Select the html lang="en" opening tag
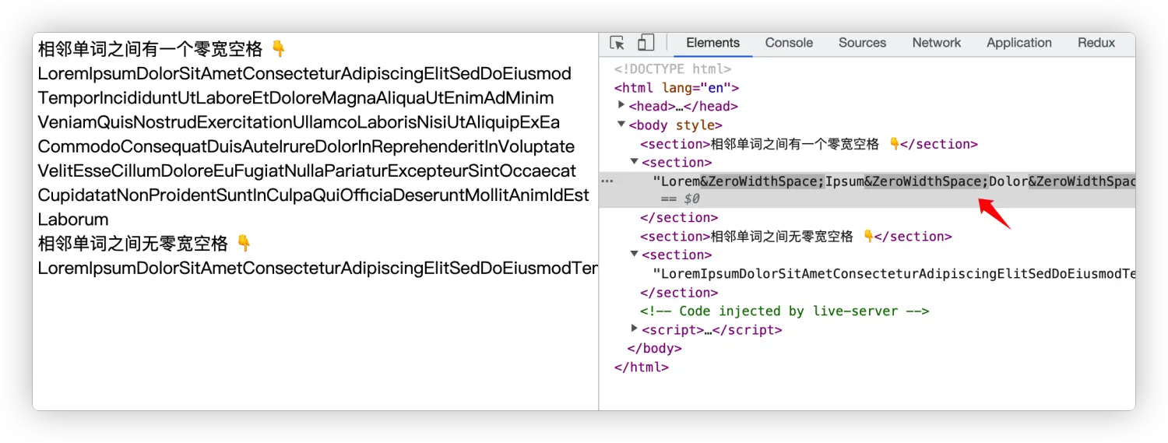 click(677, 88)
